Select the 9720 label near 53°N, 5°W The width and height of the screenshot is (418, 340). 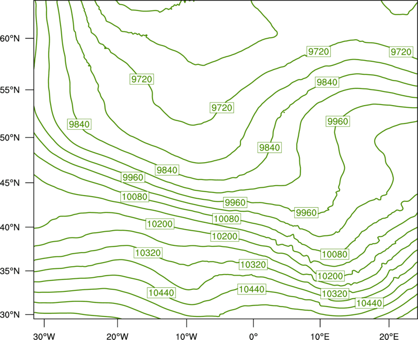[x=222, y=108]
